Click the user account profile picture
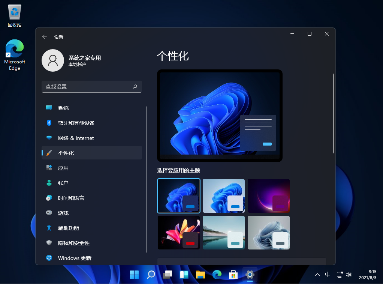 [x=52, y=60]
